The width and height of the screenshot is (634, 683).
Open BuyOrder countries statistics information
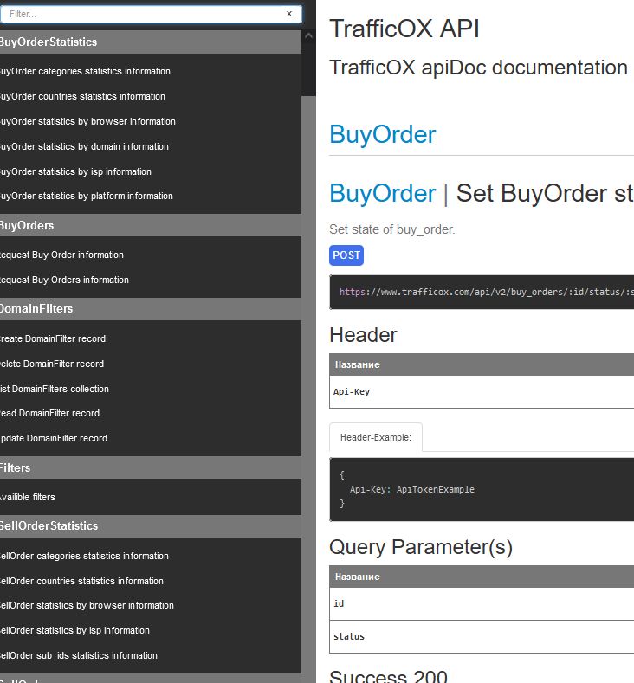(82, 97)
